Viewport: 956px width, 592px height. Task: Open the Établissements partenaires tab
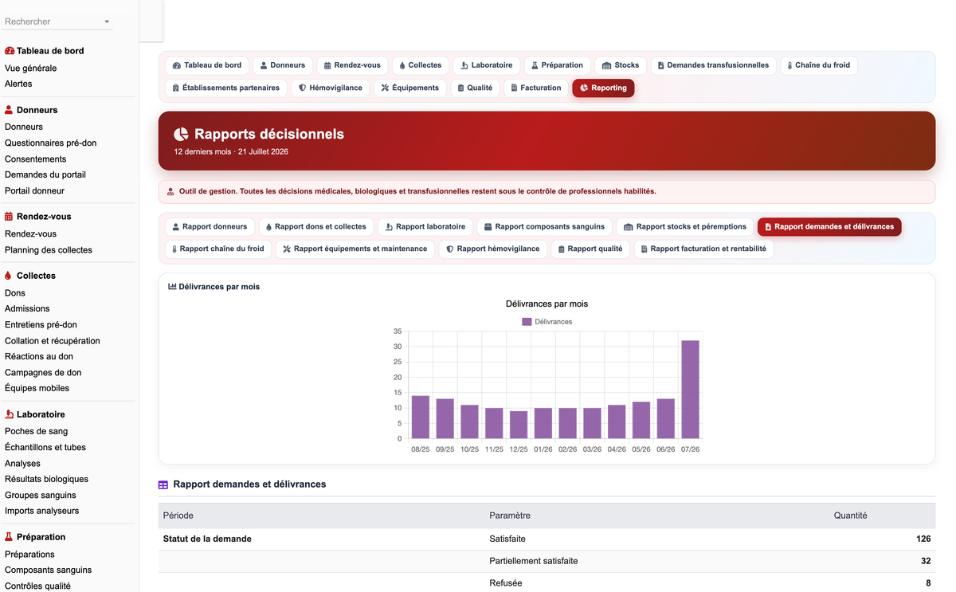click(x=226, y=88)
